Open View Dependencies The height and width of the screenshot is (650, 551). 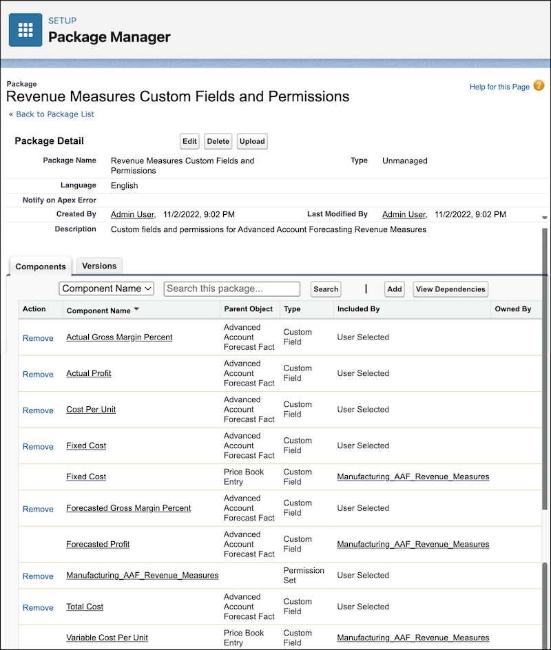coord(450,289)
